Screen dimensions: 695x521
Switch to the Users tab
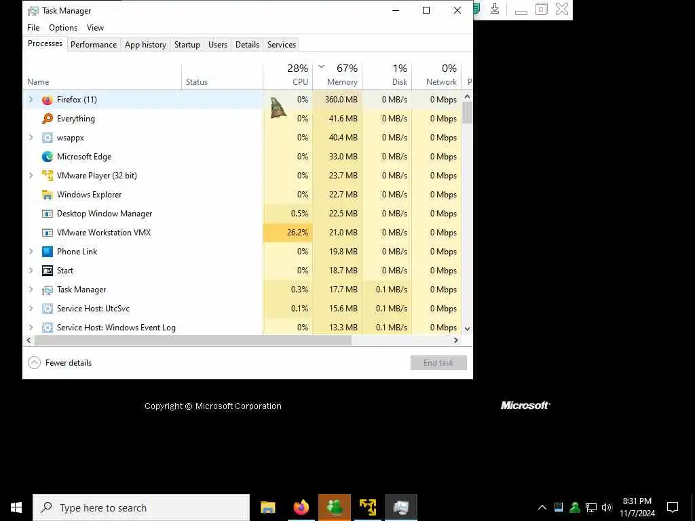[218, 45]
